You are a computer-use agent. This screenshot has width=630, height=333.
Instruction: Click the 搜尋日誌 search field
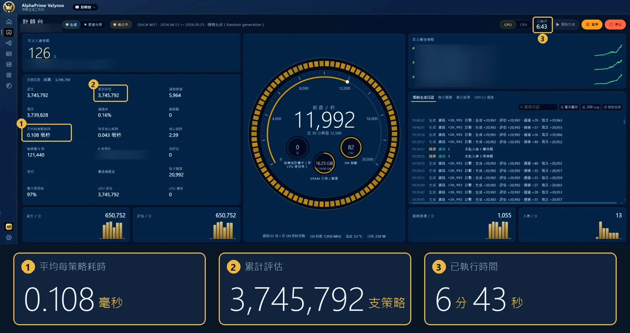click(537, 107)
